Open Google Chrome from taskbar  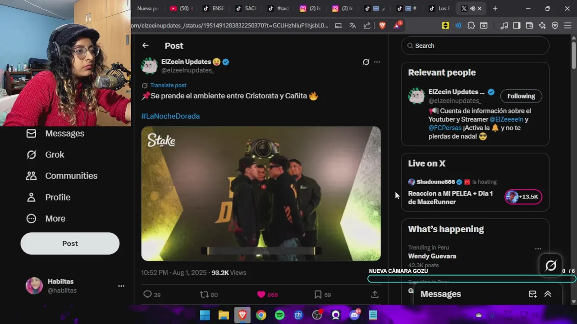tap(261, 315)
